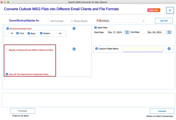Click the Custom Folder Name text field
The image size is (176, 120).
143,49
